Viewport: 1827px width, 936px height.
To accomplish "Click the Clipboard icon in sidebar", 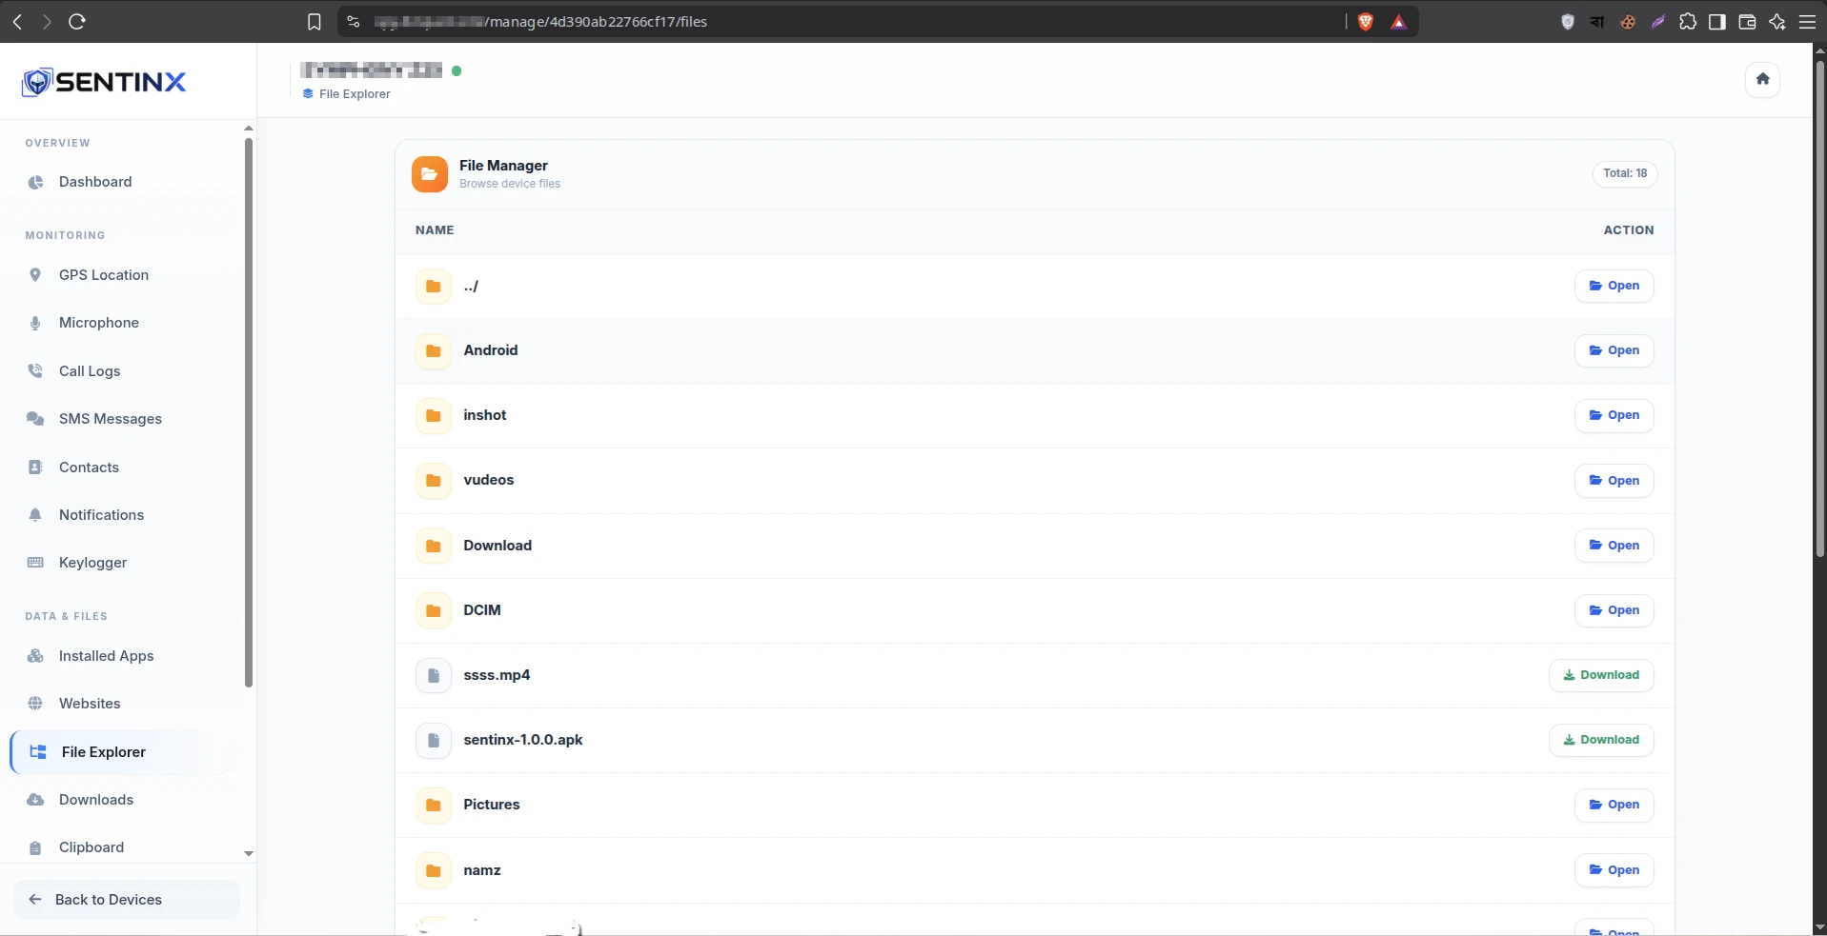I will [35, 847].
